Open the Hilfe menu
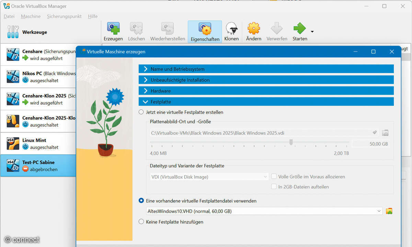Viewport: 412px width, 247px height. pyautogui.click(x=93, y=16)
